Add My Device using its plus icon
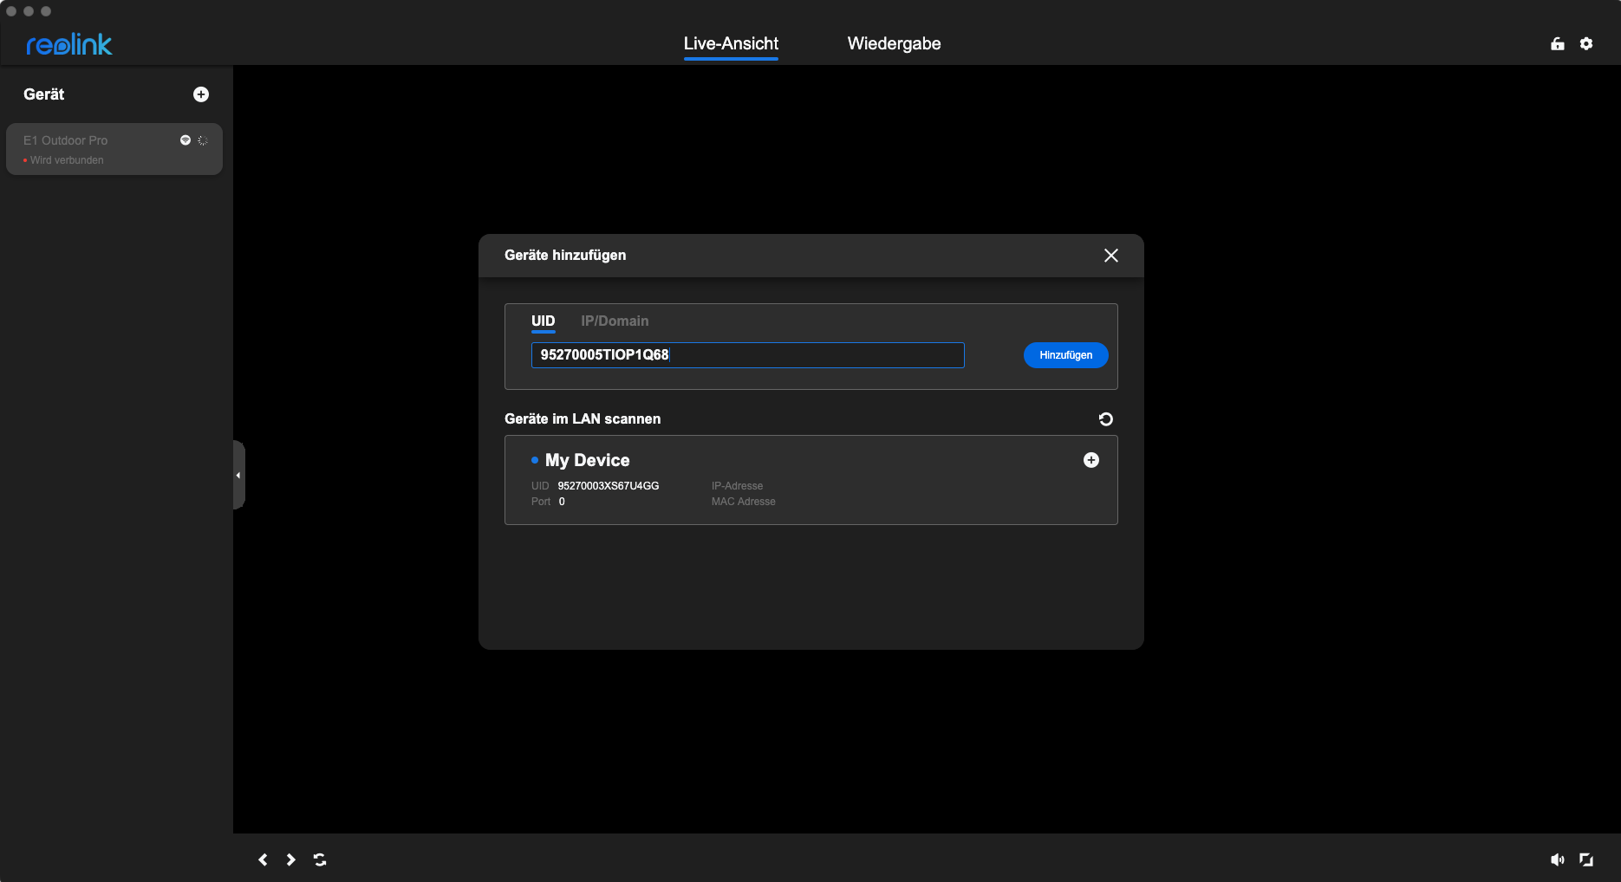 tap(1091, 460)
